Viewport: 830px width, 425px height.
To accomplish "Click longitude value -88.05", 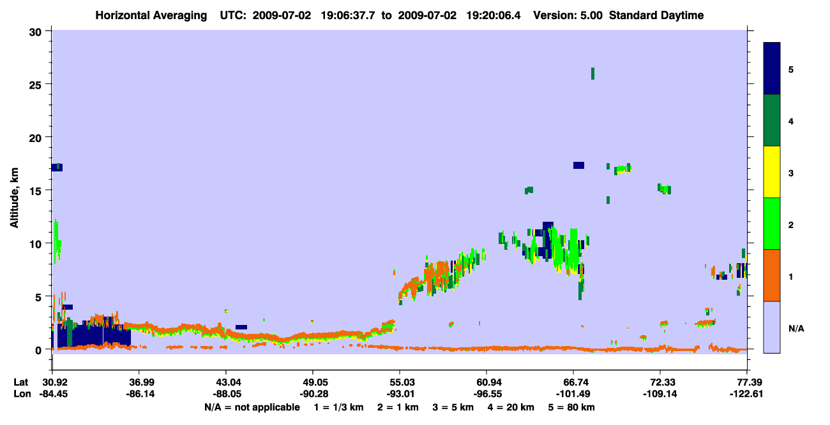I will tap(226, 394).
